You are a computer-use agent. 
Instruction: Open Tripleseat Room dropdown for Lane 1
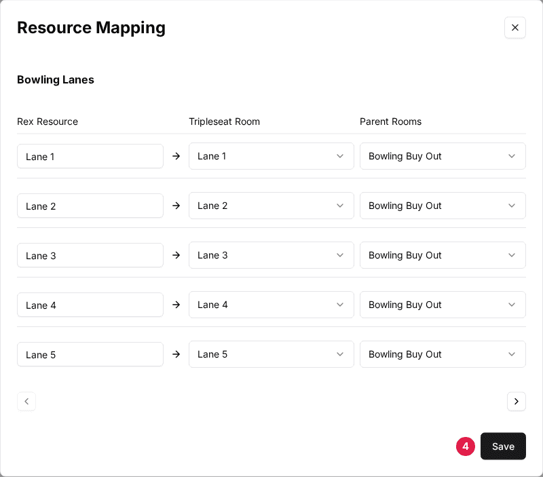271,156
